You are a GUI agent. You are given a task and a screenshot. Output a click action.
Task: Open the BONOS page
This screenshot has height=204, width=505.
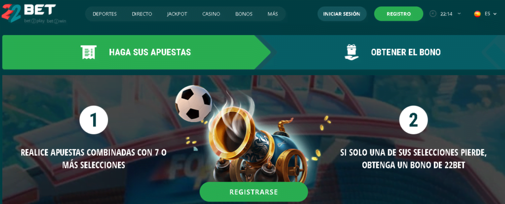click(244, 14)
